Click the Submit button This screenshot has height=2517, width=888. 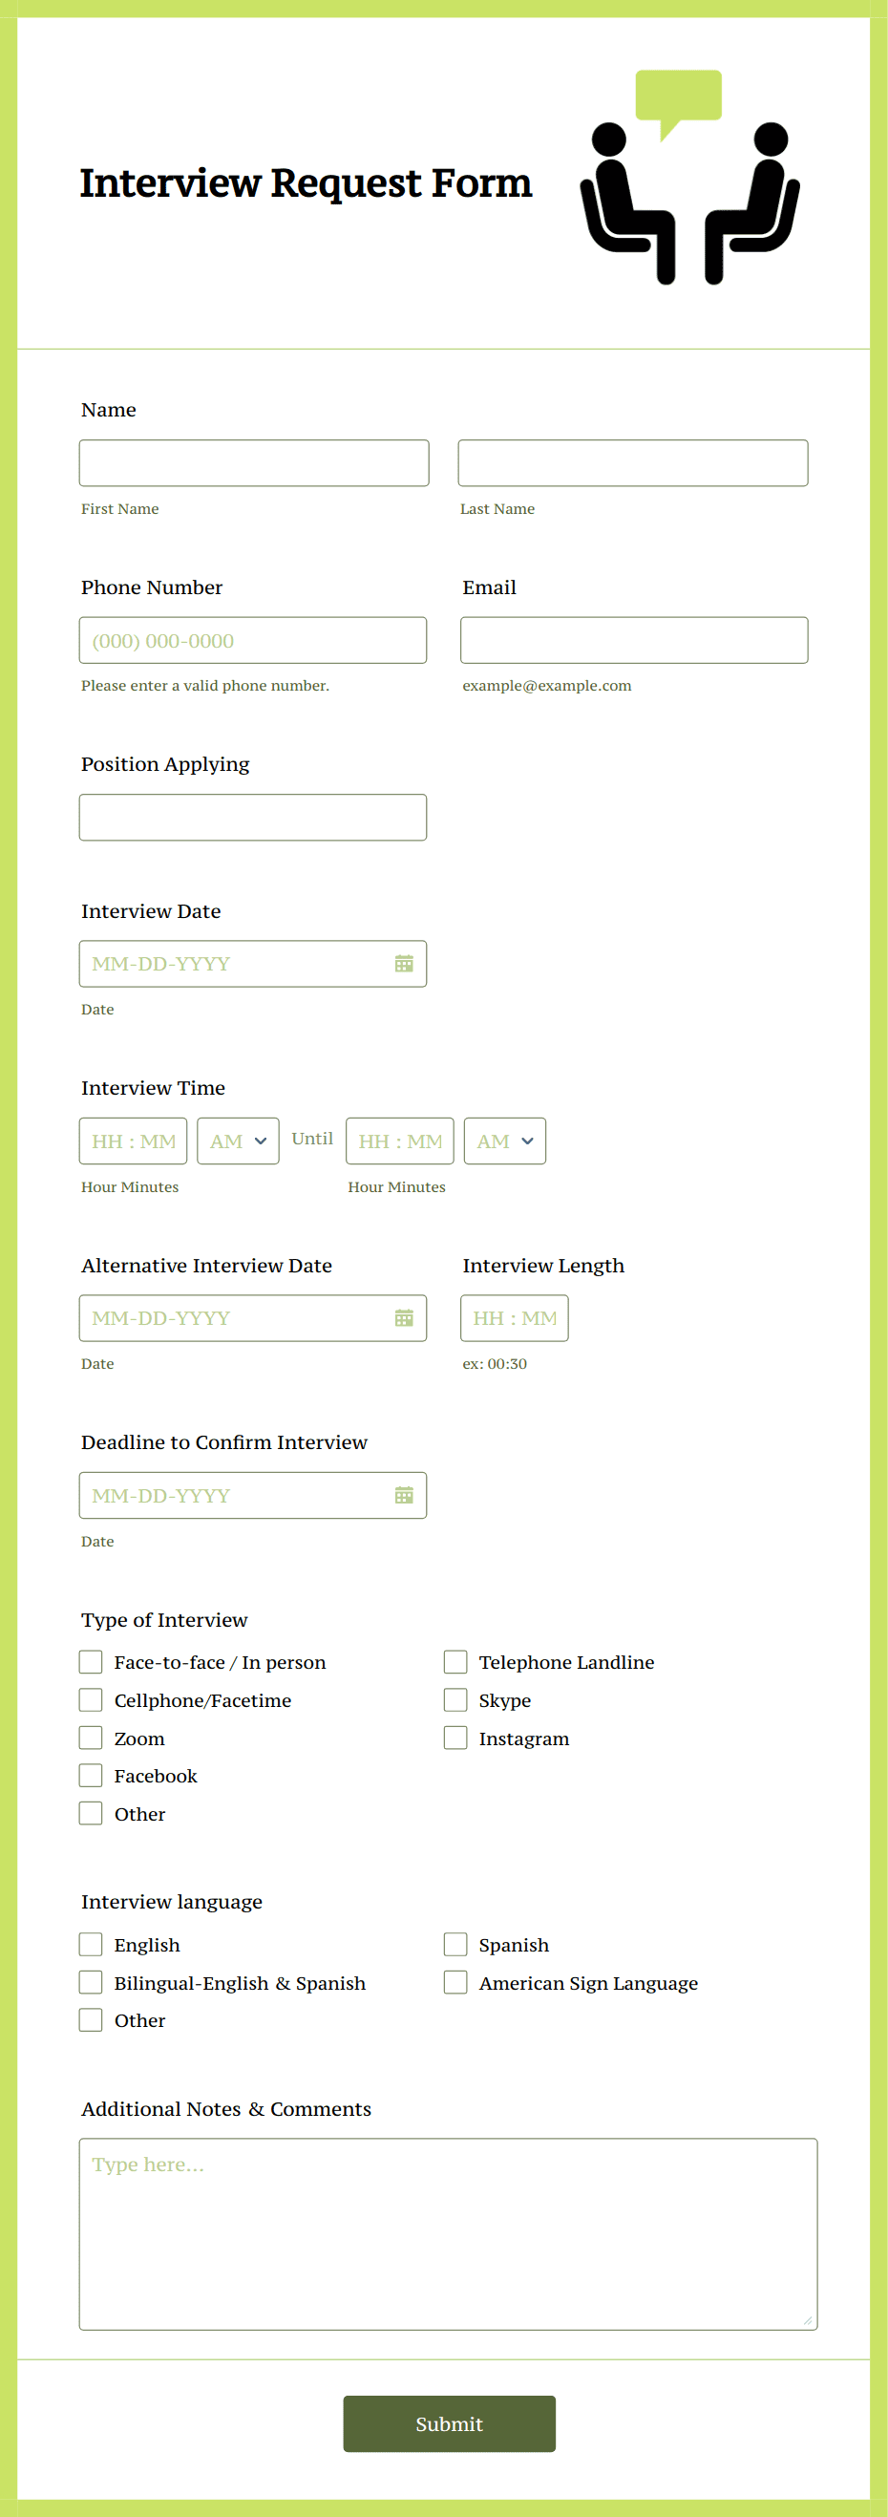(x=448, y=2423)
